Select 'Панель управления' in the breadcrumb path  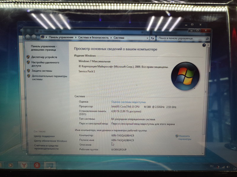pos(61,38)
